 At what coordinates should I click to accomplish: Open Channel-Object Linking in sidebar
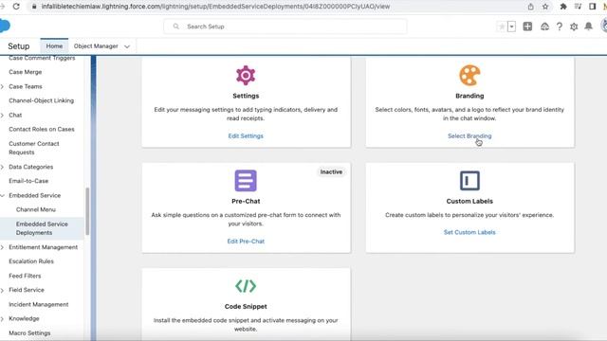click(41, 100)
